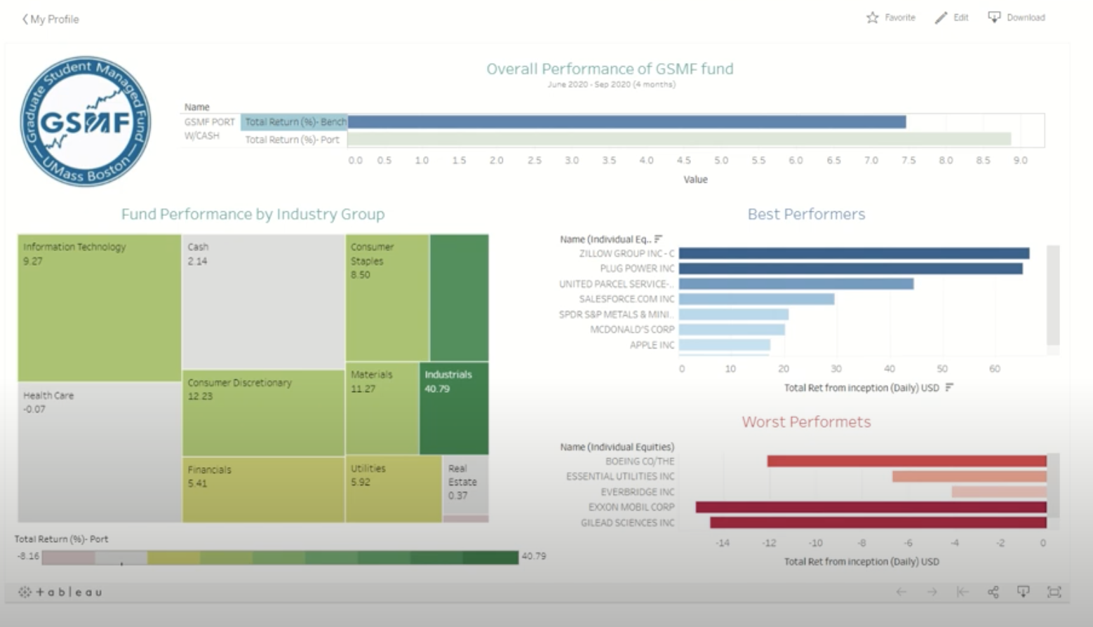Click the GSMF UMass Boston logo
This screenshot has height=627, width=1093.
pos(85,121)
